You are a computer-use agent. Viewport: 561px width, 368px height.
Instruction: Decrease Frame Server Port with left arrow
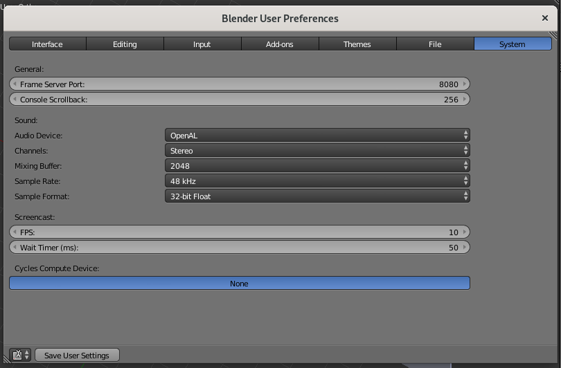coord(15,84)
